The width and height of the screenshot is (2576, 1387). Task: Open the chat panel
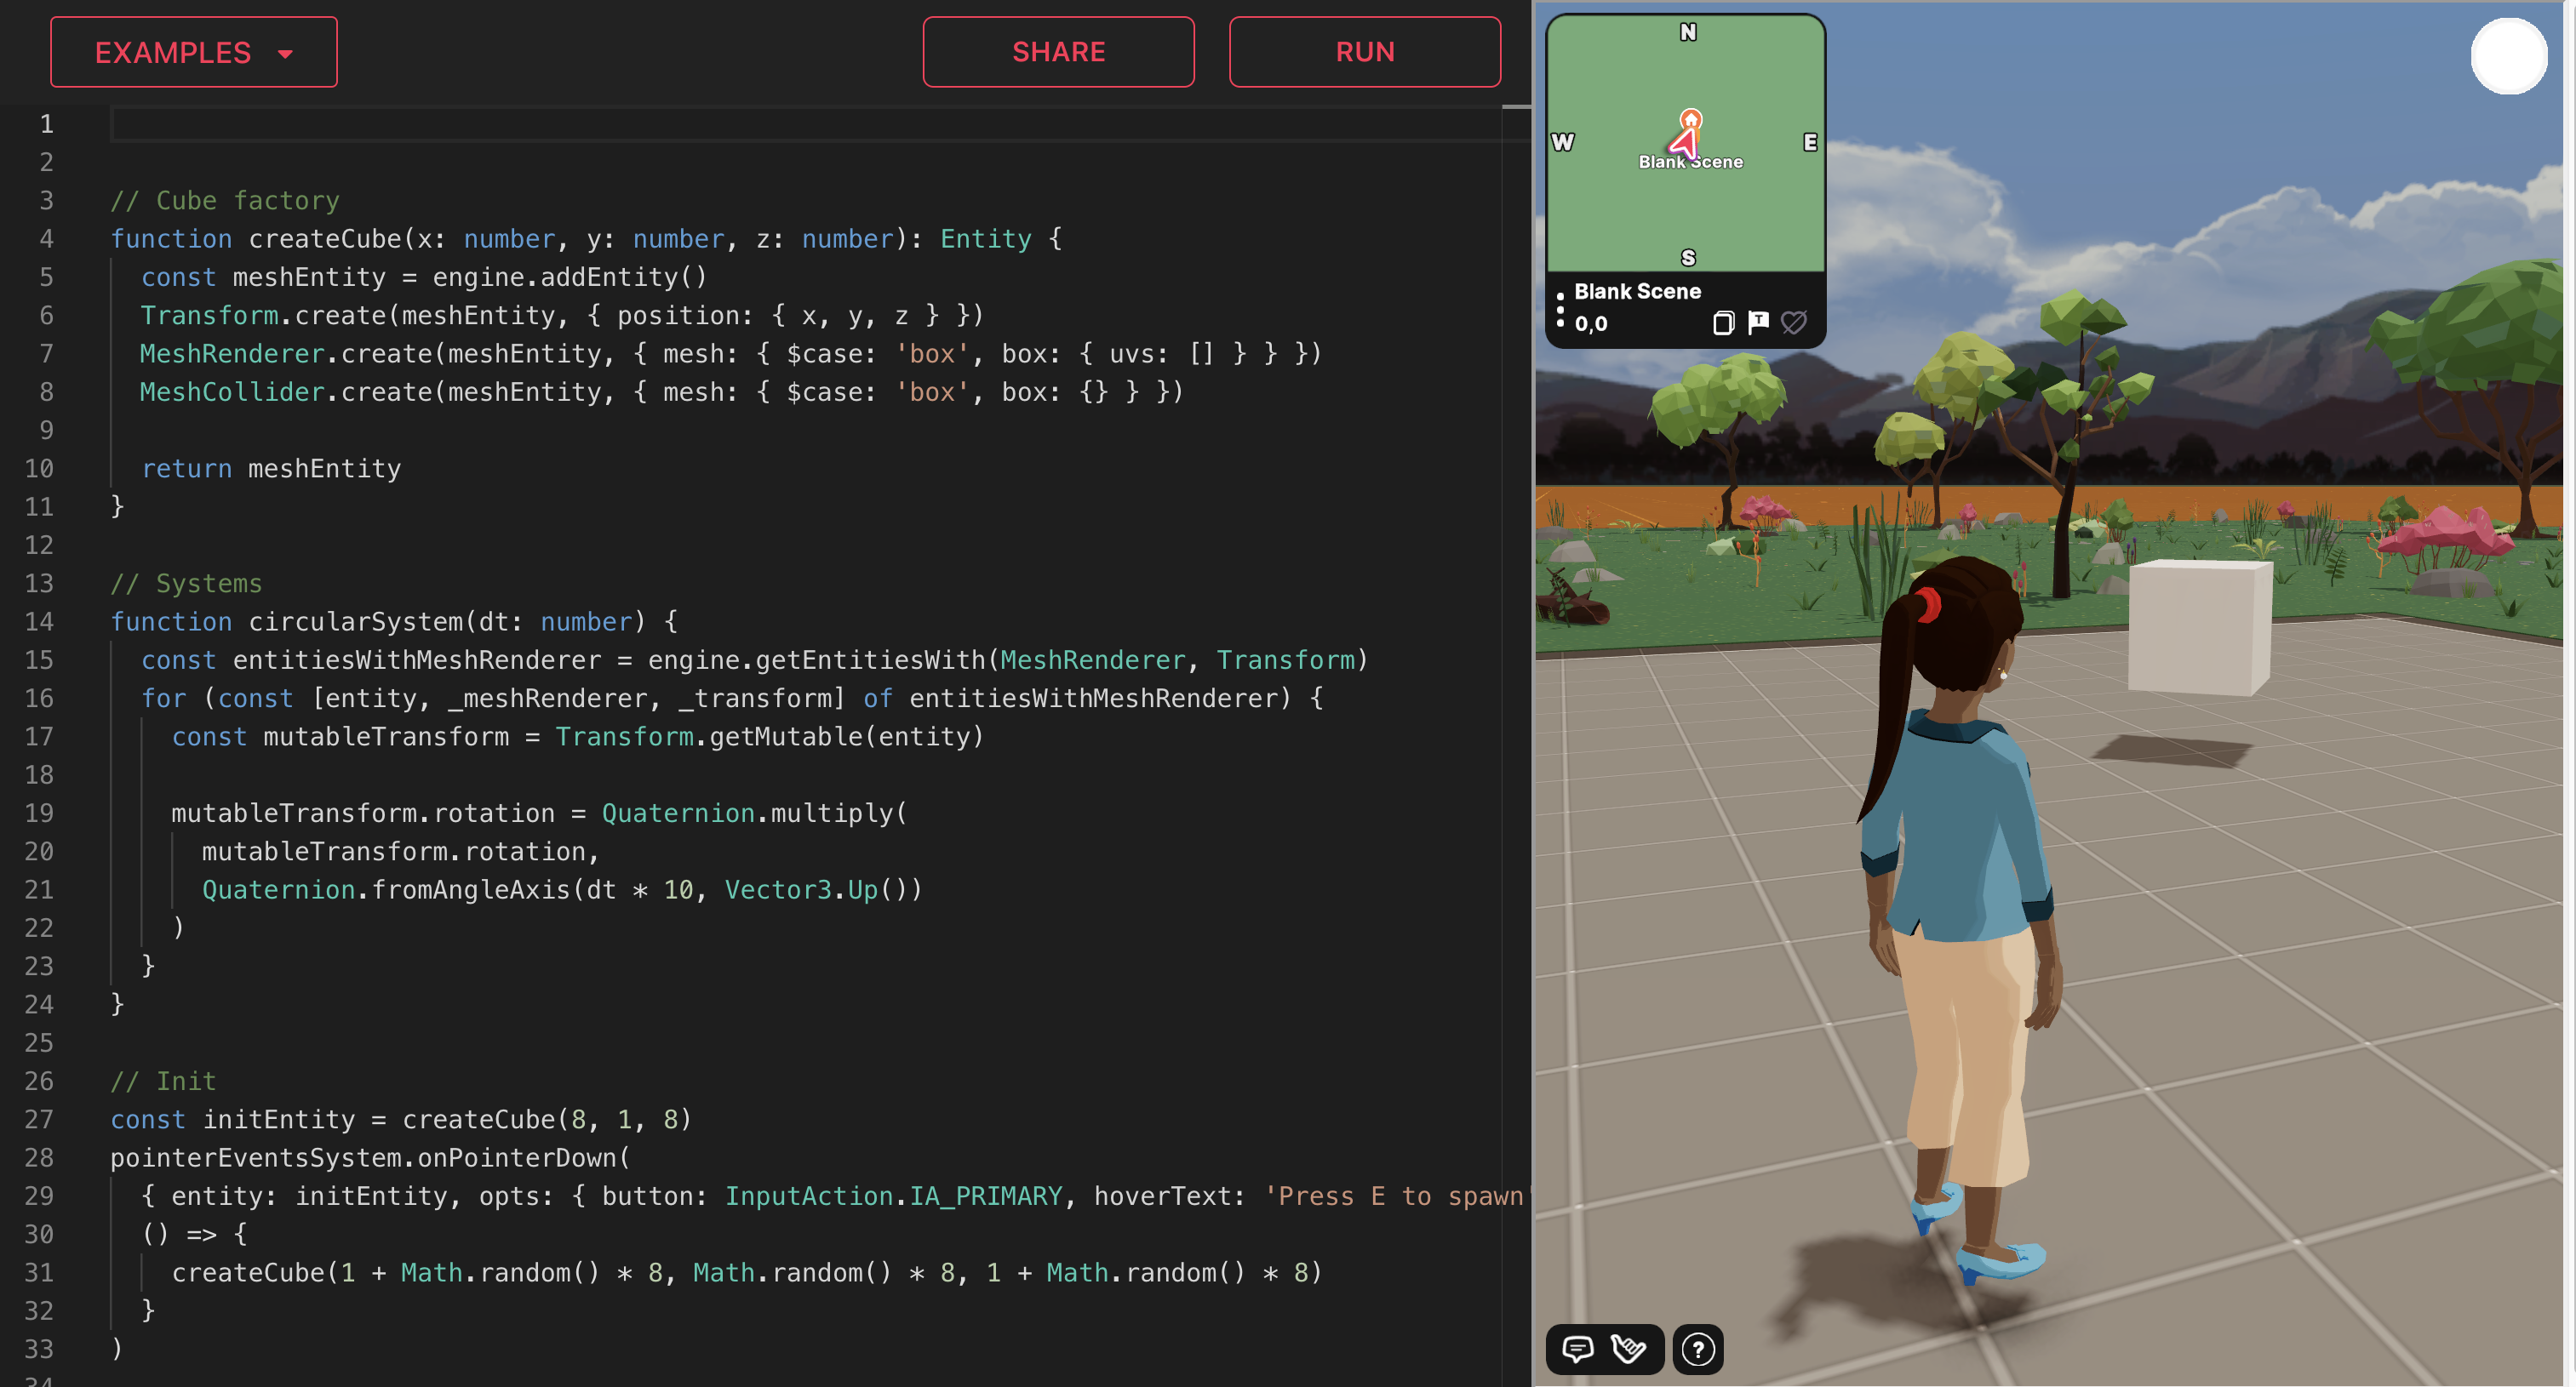tap(1578, 1349)
